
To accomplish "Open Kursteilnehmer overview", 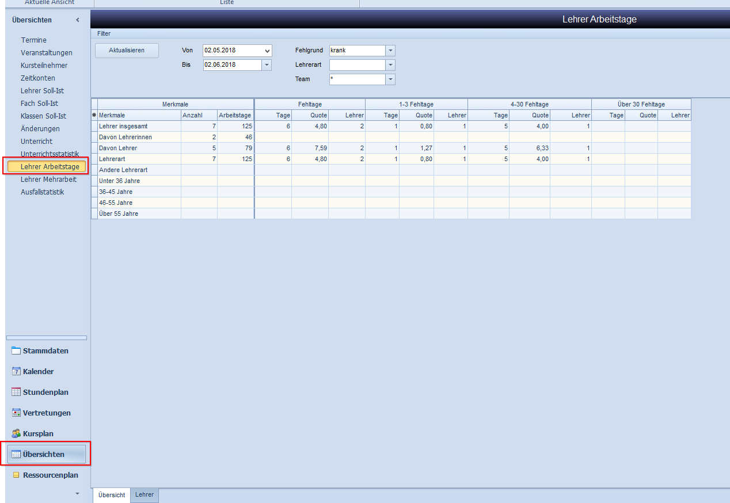I will (x=44, y=66).
